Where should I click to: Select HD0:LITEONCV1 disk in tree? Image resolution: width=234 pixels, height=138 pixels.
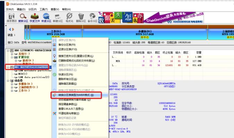(33, 50)
